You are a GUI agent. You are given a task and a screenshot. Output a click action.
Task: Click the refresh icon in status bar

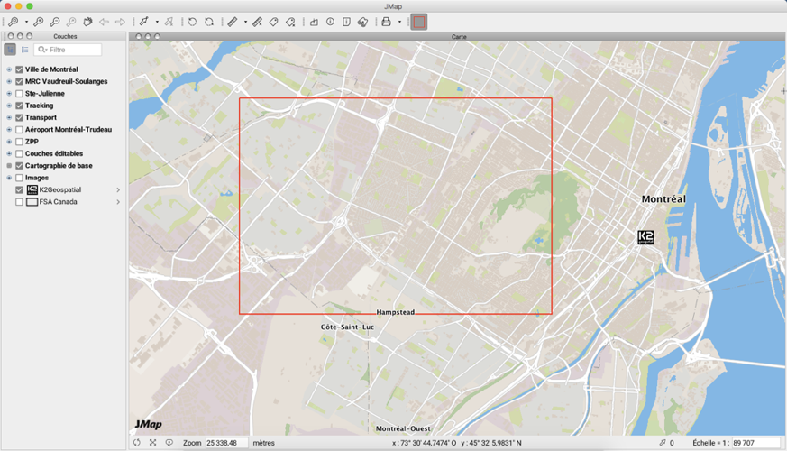(x=137, y=443)
